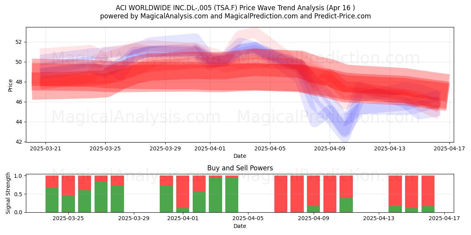
Task: Click 2025-04-01 under the Buy and Sell Powers chart
Action: (183, 219)
